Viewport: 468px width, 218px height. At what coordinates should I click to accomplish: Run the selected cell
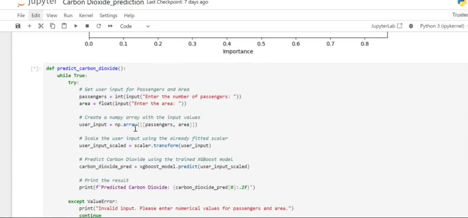pyautogui.click(x=75, y=26)
